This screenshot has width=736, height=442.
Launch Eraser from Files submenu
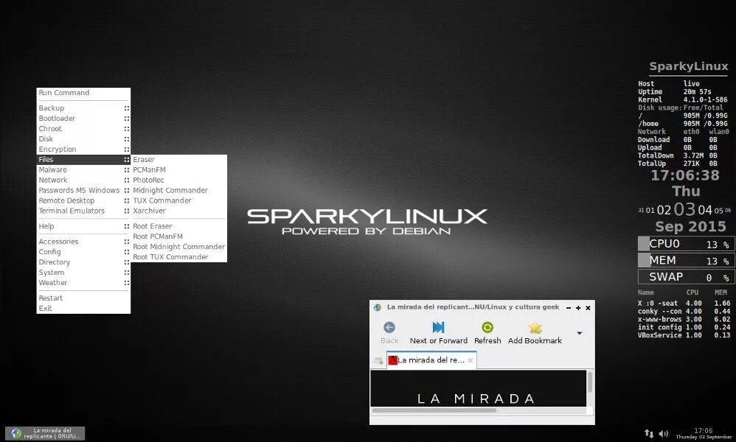[178, 159]
